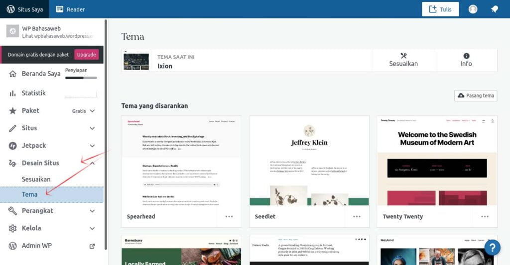This screenshot has width=510, height=265.
Task: Click the sidebar vertical scrollbar
Action: [x=106, y=134]
